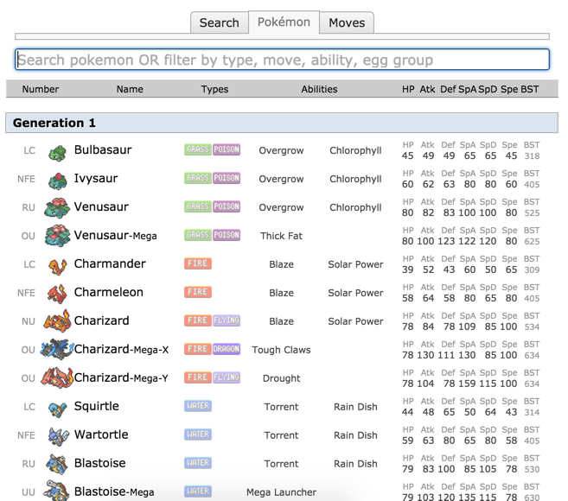Click the FLYING type badge for Charizard-Mega-Y
Viewport: 568px width, 501px height.
pyautogui.click(x=227, y=377)
